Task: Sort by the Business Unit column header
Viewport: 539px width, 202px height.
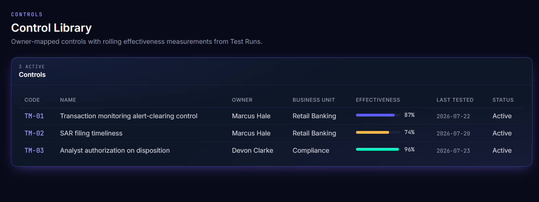Action: [x=314, y=100]
